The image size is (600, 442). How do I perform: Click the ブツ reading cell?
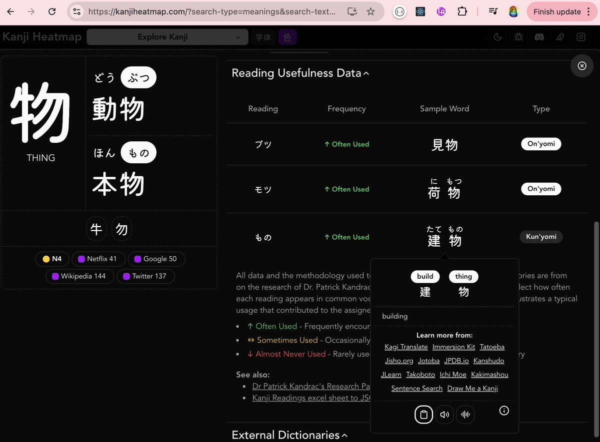point(263,144)
